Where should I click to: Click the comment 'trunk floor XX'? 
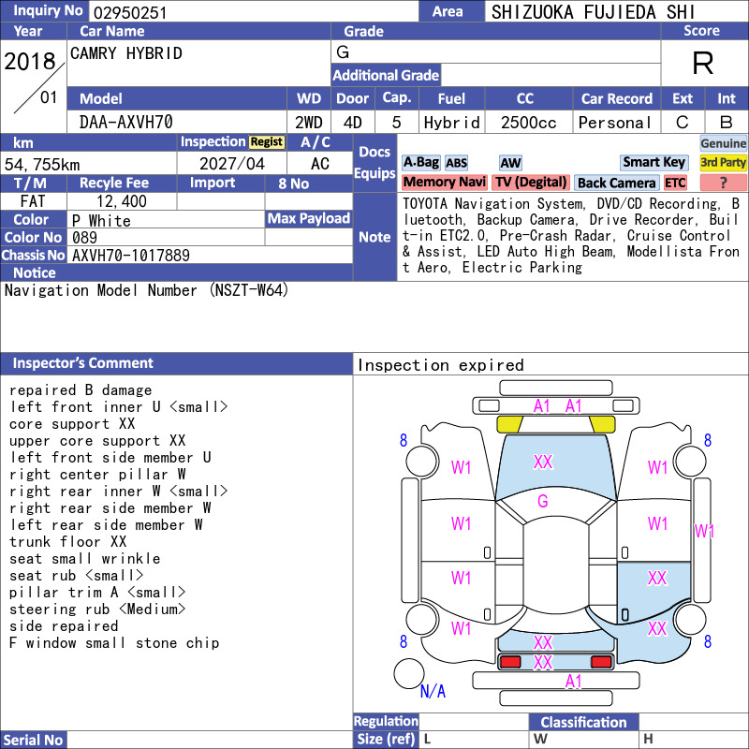point(67,542)
